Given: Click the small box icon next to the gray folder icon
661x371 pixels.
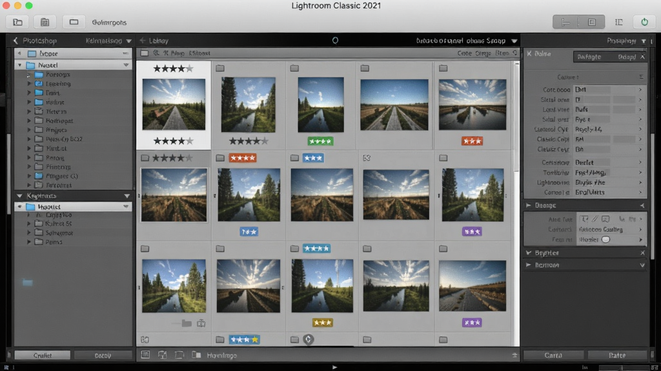Looking at the screenshot, I should (201, 323).
